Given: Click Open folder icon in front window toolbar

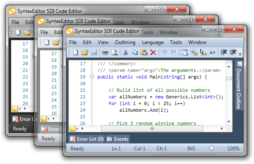Looking at the screenshot, I should pyautogui.click(x=85, y=52).
